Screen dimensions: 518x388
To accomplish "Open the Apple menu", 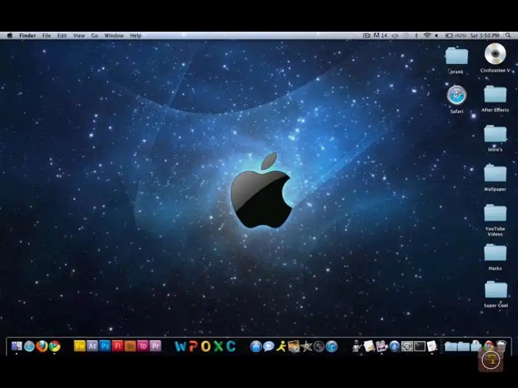I will (10, 36).
